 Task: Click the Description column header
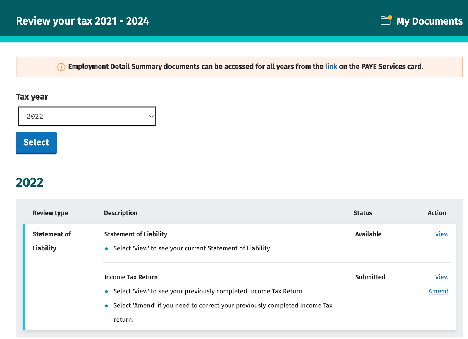(121, 213)
